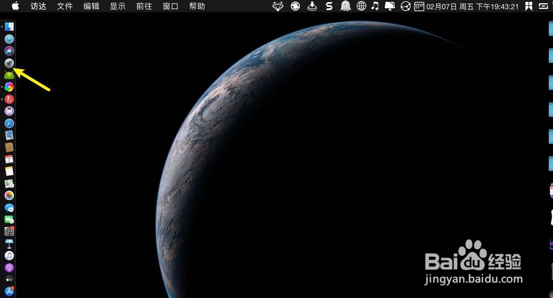Click the circle share-style status icon
The image size is (553, 298).
pyautogui.click(x=405, y=6)
